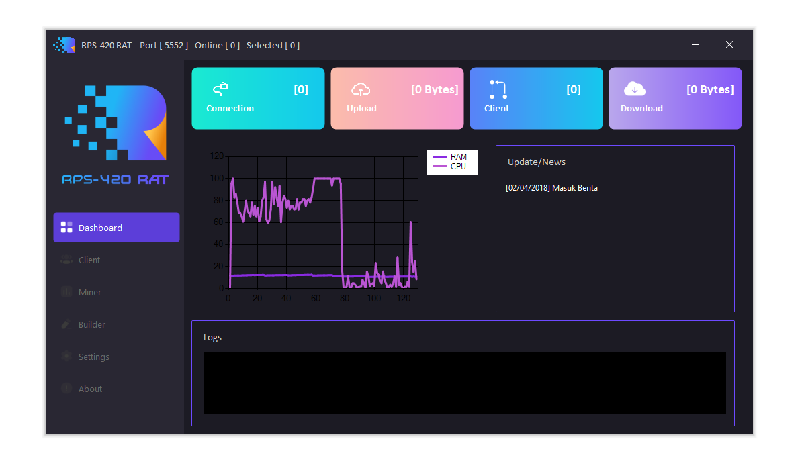Click the Miner icon in the sidebar
The image size is (800, 474).
pos(66,292)
